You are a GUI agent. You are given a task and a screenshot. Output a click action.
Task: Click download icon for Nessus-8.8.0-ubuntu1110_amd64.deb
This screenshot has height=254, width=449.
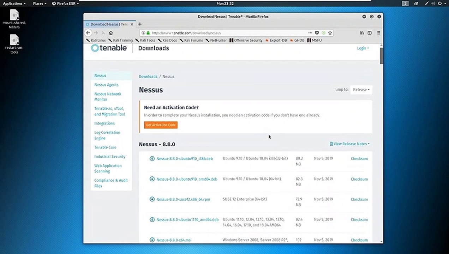tap(152, 219)
